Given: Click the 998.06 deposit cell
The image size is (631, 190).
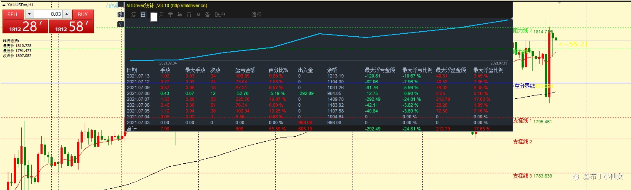Looking at the screenshot, I should [x=305, y=123].
